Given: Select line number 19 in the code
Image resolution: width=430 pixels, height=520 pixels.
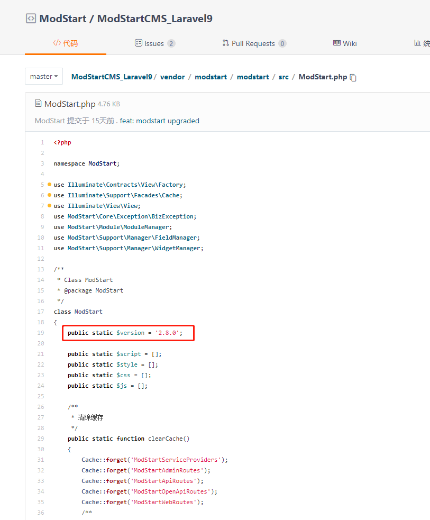Looking at the screenshot, I should coord(41,333).
